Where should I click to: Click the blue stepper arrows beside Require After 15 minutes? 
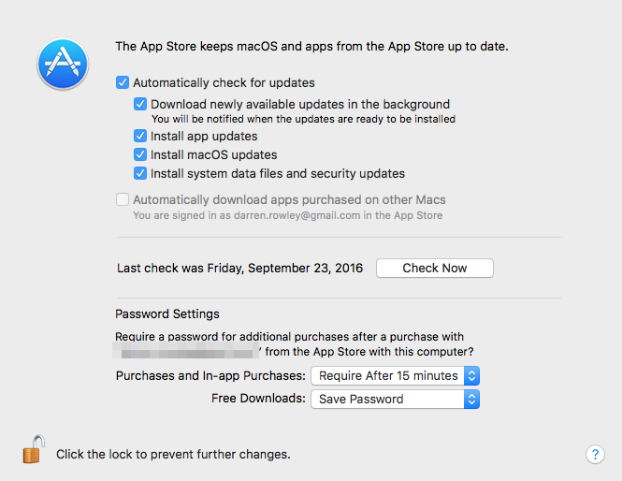(x=471, y=376)
